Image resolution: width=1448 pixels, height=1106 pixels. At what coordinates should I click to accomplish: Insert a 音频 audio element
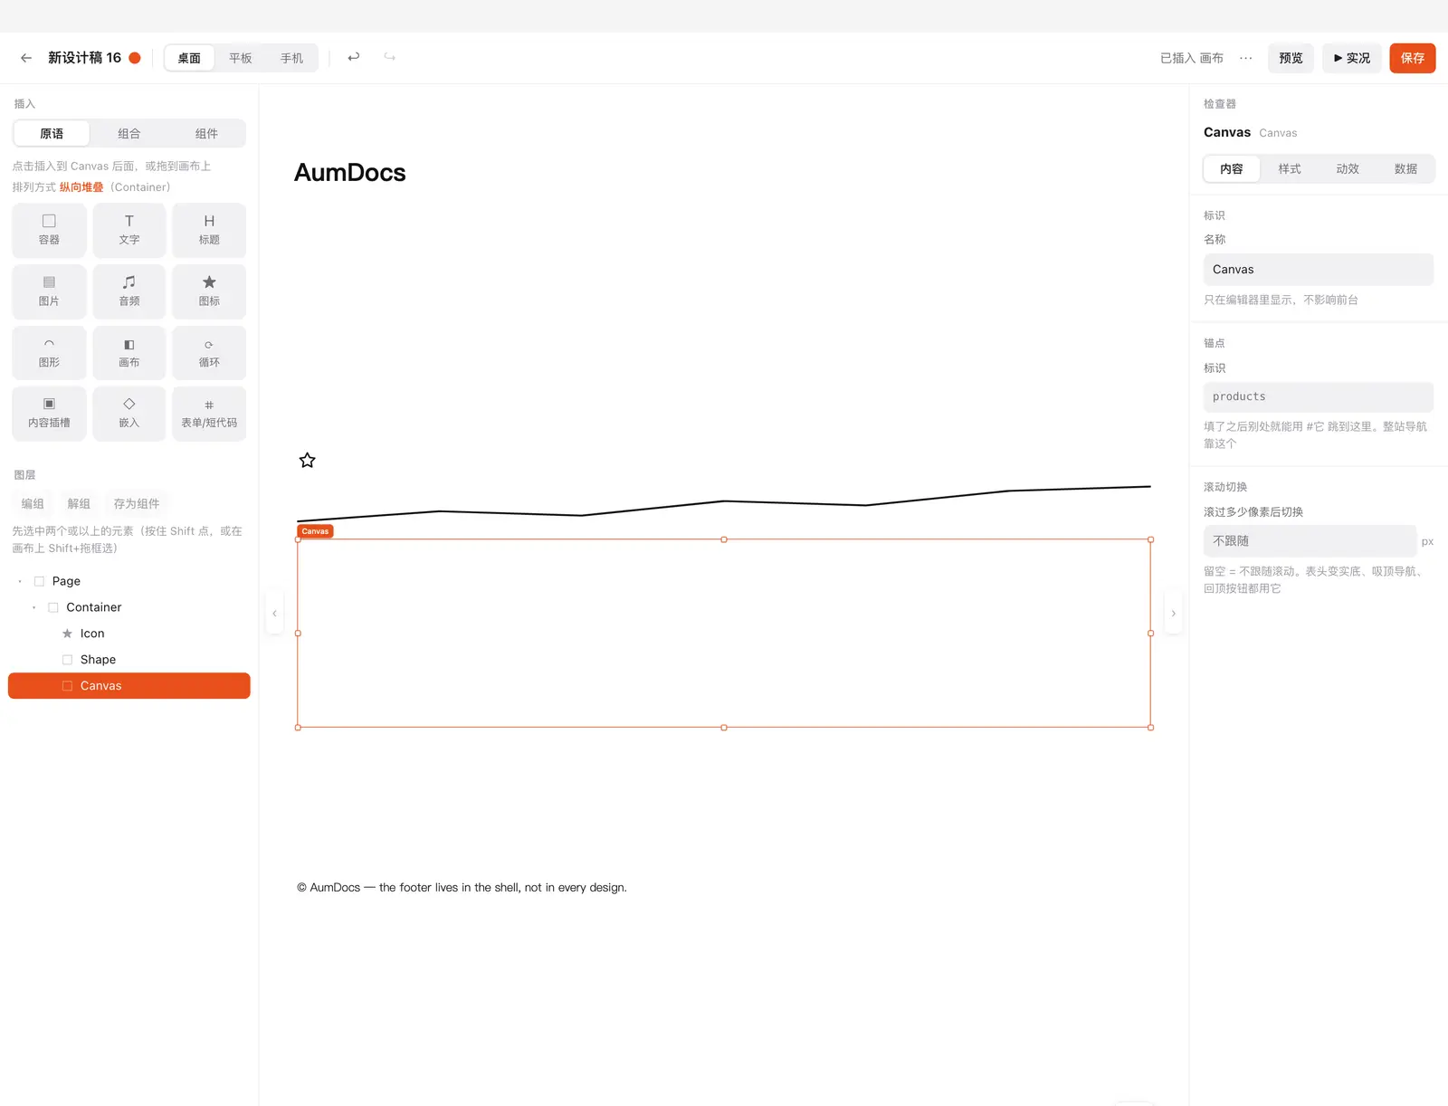[129, 291]
